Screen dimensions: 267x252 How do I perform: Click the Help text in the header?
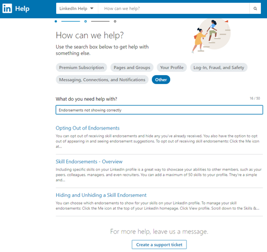tap(22, 8)
